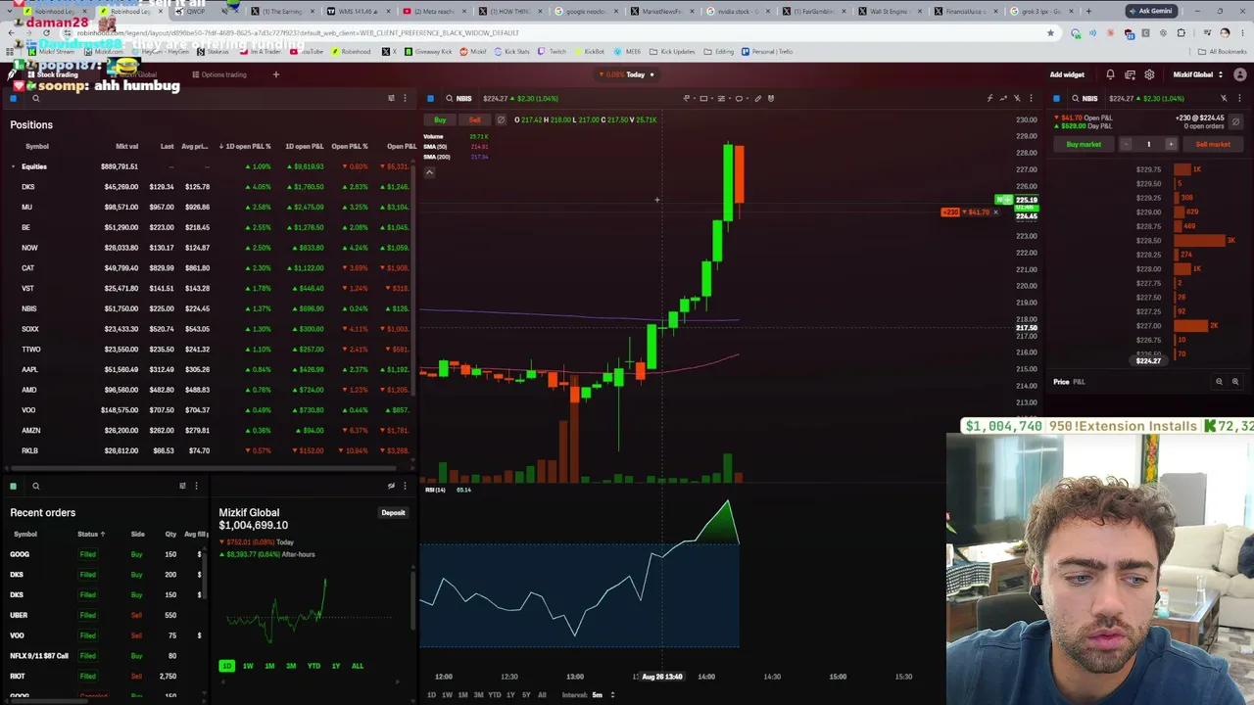Increase order quantity with plus stepper
The height and width of the screenshot is (705, 1254).
point(1170,144)
